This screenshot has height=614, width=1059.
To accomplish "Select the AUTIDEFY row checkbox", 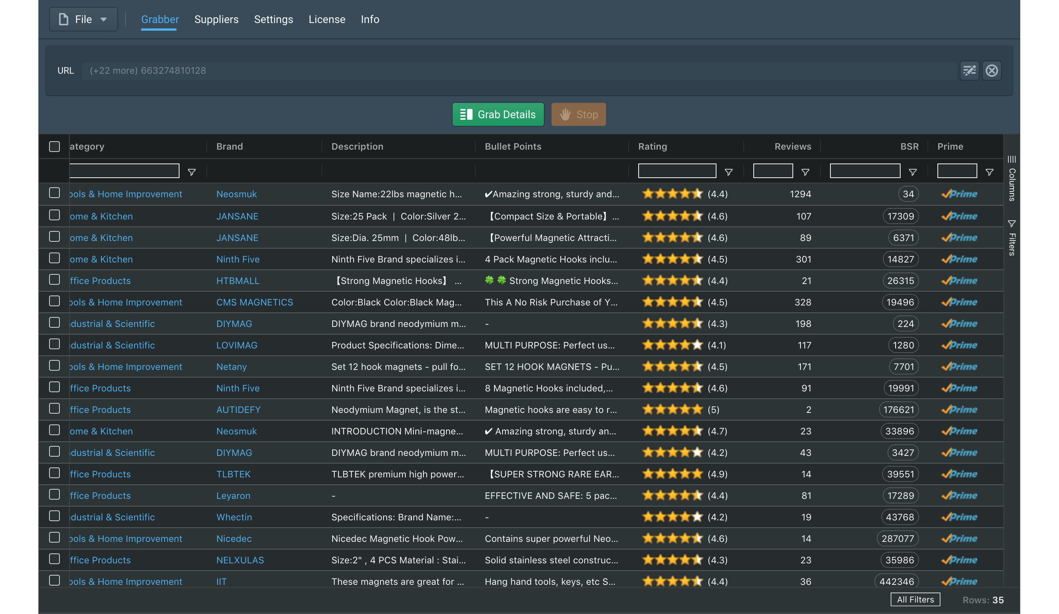I will (x=54, y=408).
